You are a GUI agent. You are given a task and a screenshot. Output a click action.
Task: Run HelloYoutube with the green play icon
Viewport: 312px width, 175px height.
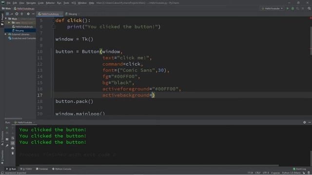click(287, 9)
